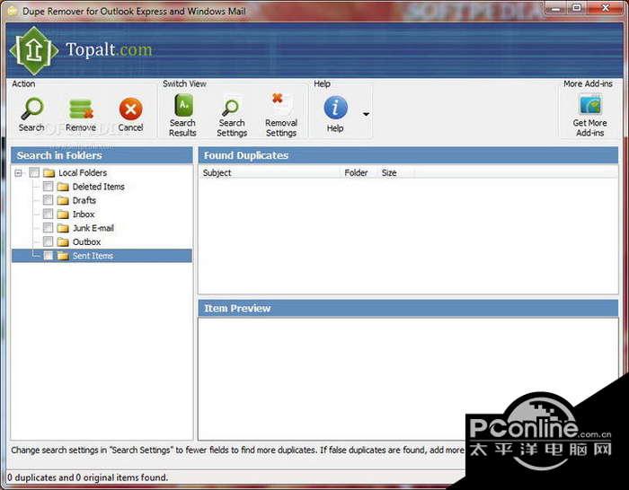Image resolution: width=629 pixels, height=490 pixels.
Task: Click the Search in Folders panel header
Action: [102, 155]
